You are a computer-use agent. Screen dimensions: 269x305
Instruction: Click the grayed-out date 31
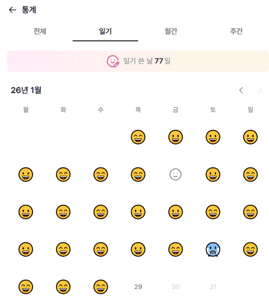[x=213, y=287]
